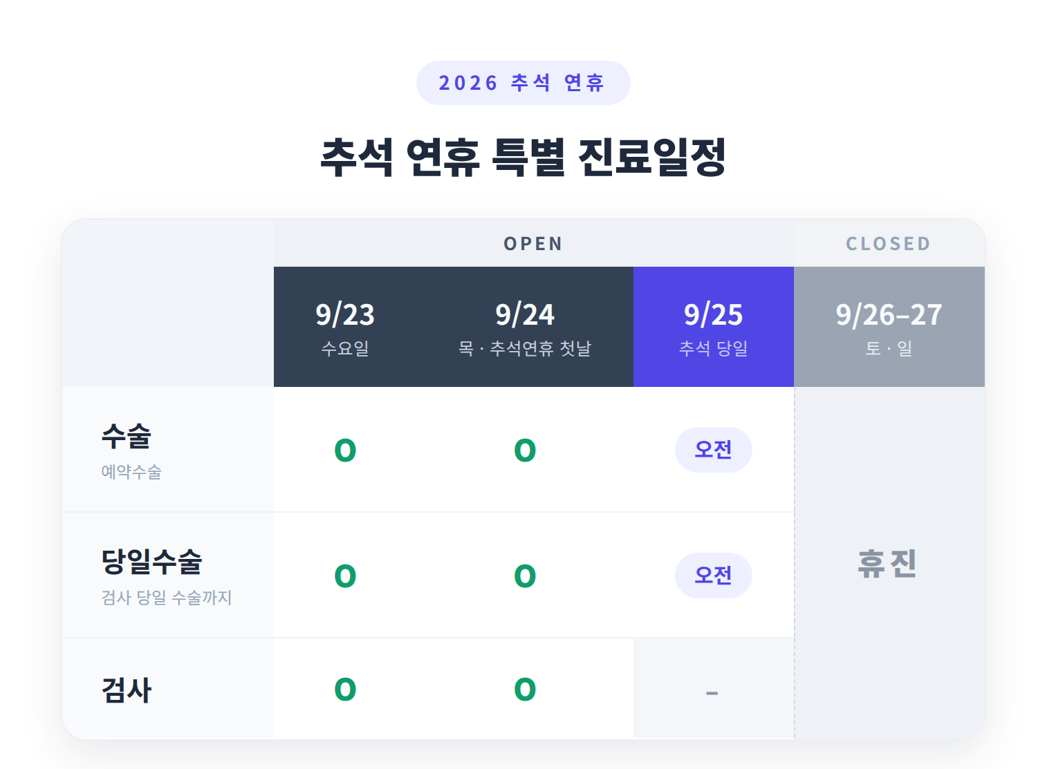Click the green O for 검사 on 9/24

click(525, 690)
